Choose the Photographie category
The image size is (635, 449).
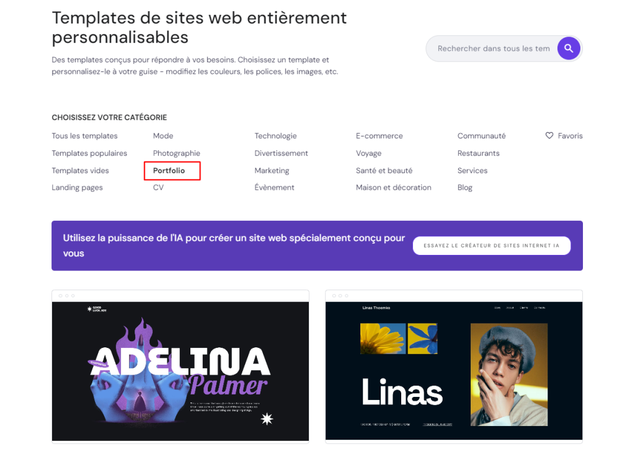pos(177,153)
